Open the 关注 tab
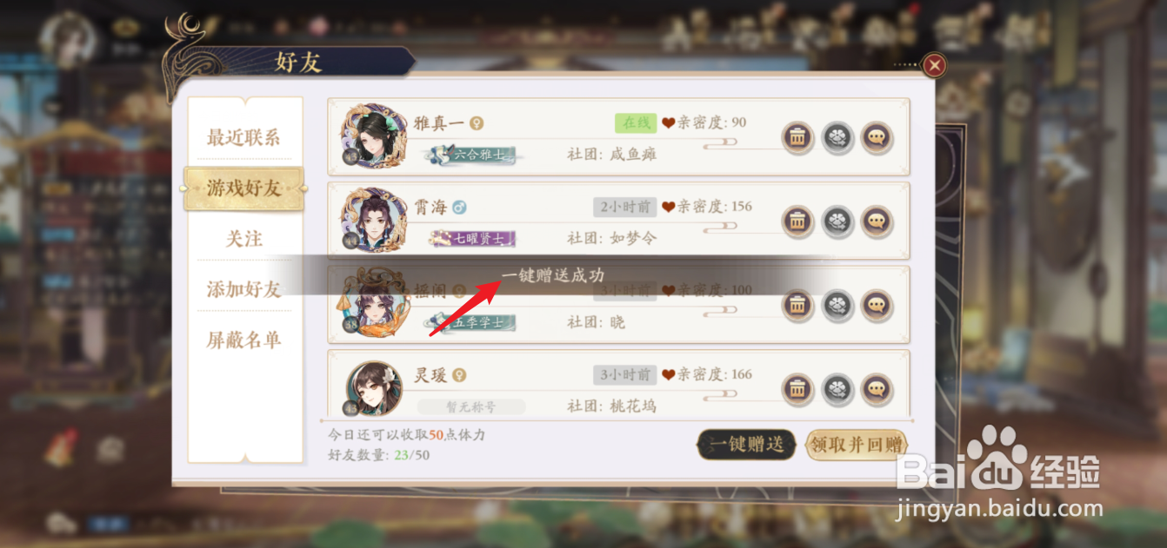Screen dimensions: 1167x548 click(x=243, y=239)
